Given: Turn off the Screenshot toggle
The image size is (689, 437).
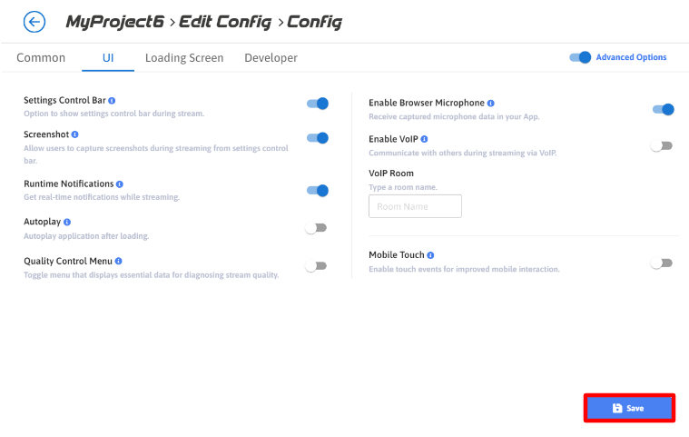Looking at the screenshot, I should (x=317, y=138).
